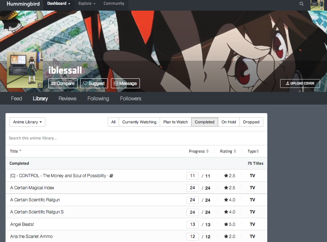
Task: Switch to the Reviews tab
Action: coord(67,98)
